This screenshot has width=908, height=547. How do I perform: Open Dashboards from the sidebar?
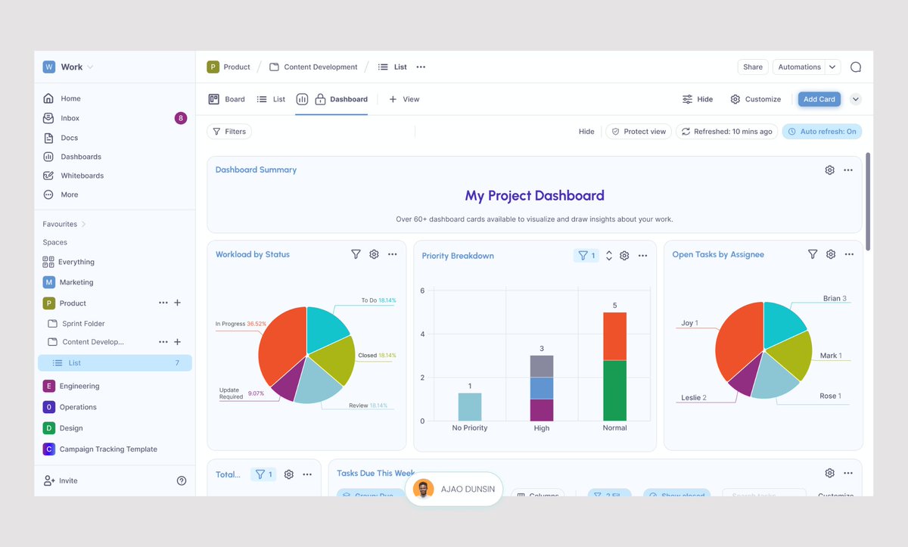72,157
